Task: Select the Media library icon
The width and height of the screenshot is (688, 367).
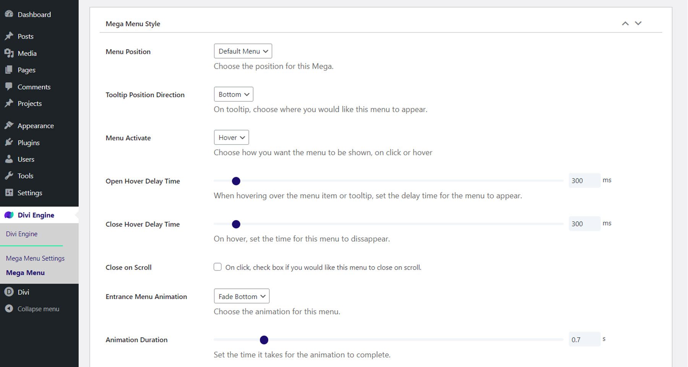Action: click(9, 53)
